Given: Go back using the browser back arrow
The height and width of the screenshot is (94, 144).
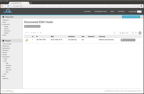Looking at the screenshot, I should coord(2,6).
